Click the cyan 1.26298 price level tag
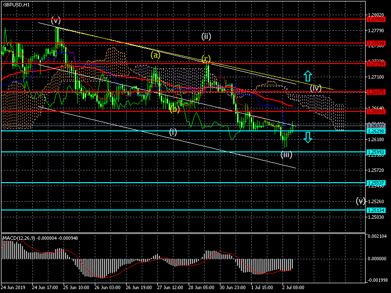The height and width of the screenshot is (293, 391). 376,131
